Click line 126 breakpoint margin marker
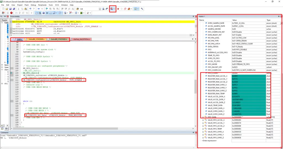The height and width of the screenshot is (149, 283). [12, 115]
